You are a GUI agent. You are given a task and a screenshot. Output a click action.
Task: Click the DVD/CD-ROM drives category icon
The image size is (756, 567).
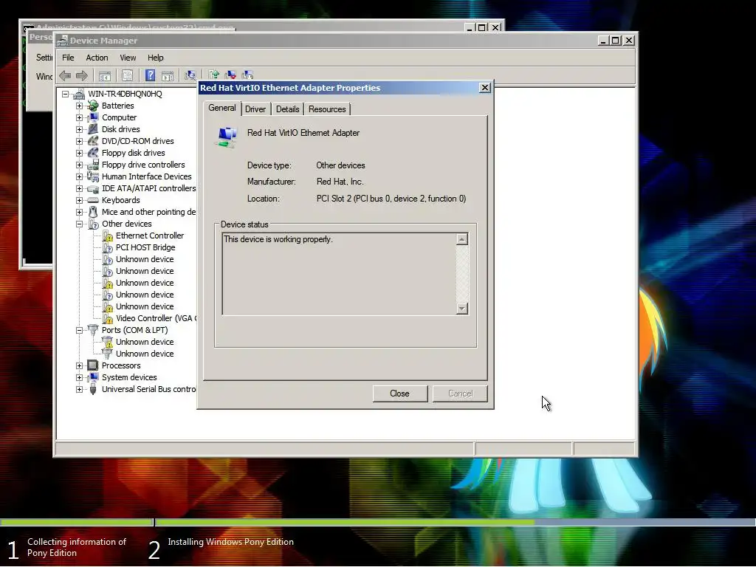click(x=92, y=141)
